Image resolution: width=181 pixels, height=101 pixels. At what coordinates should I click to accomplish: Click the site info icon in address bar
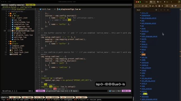coord(150,6)
